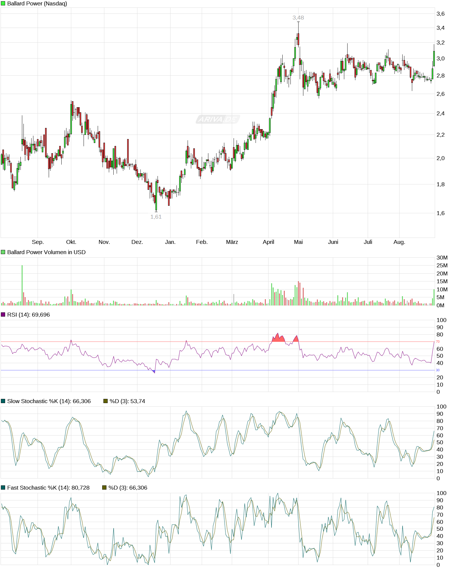
Task: Click the last green candlestick in August
Action: click(x=434, y=58)
